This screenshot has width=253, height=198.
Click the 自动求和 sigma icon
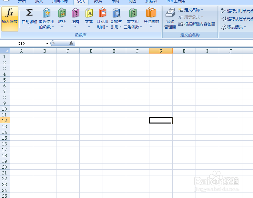click(29, 13)
